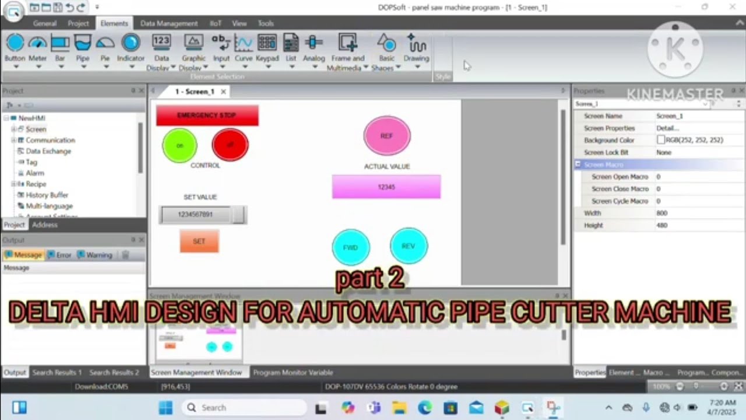The height and width of the screenshot is (420, 746).
Task: Select the List element icon
Action: click(x=291, y=43)
